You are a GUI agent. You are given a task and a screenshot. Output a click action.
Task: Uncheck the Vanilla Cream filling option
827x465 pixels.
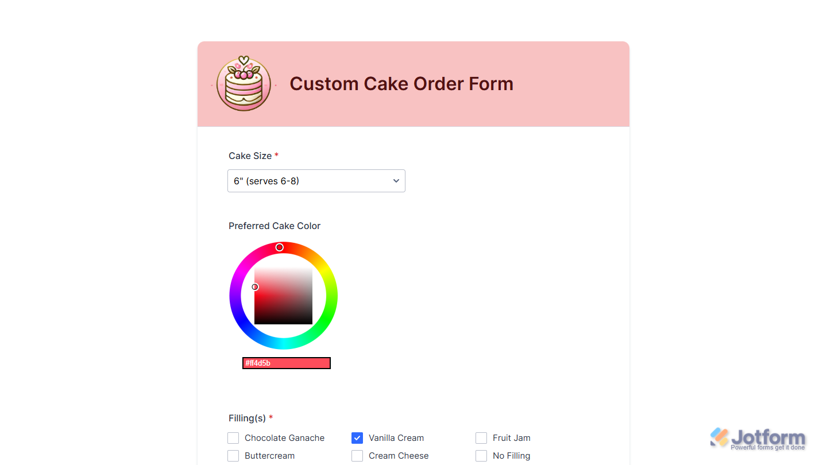[357, 437]
